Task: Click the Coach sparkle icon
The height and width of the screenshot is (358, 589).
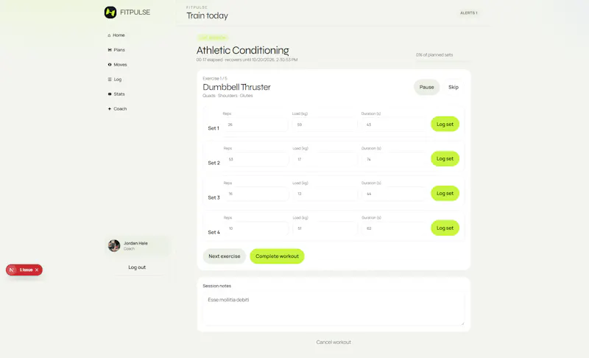Action: [x=110, y=108]
